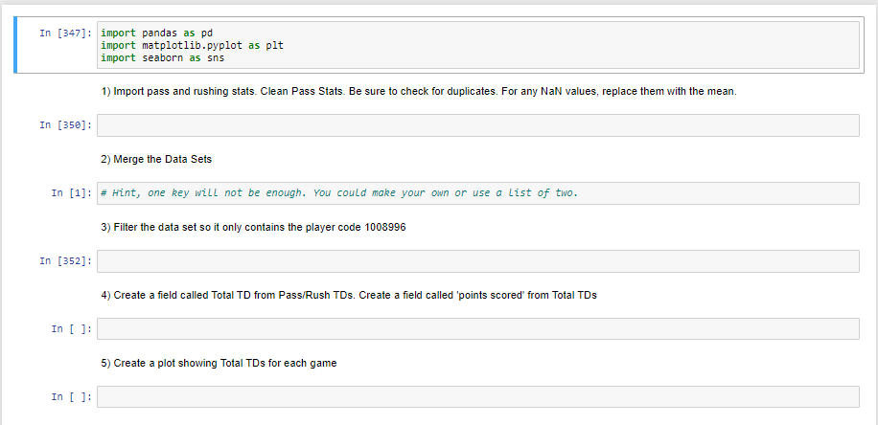
Task: Select the 'import seaborn as sns' line
Action: tap(162, 57)
